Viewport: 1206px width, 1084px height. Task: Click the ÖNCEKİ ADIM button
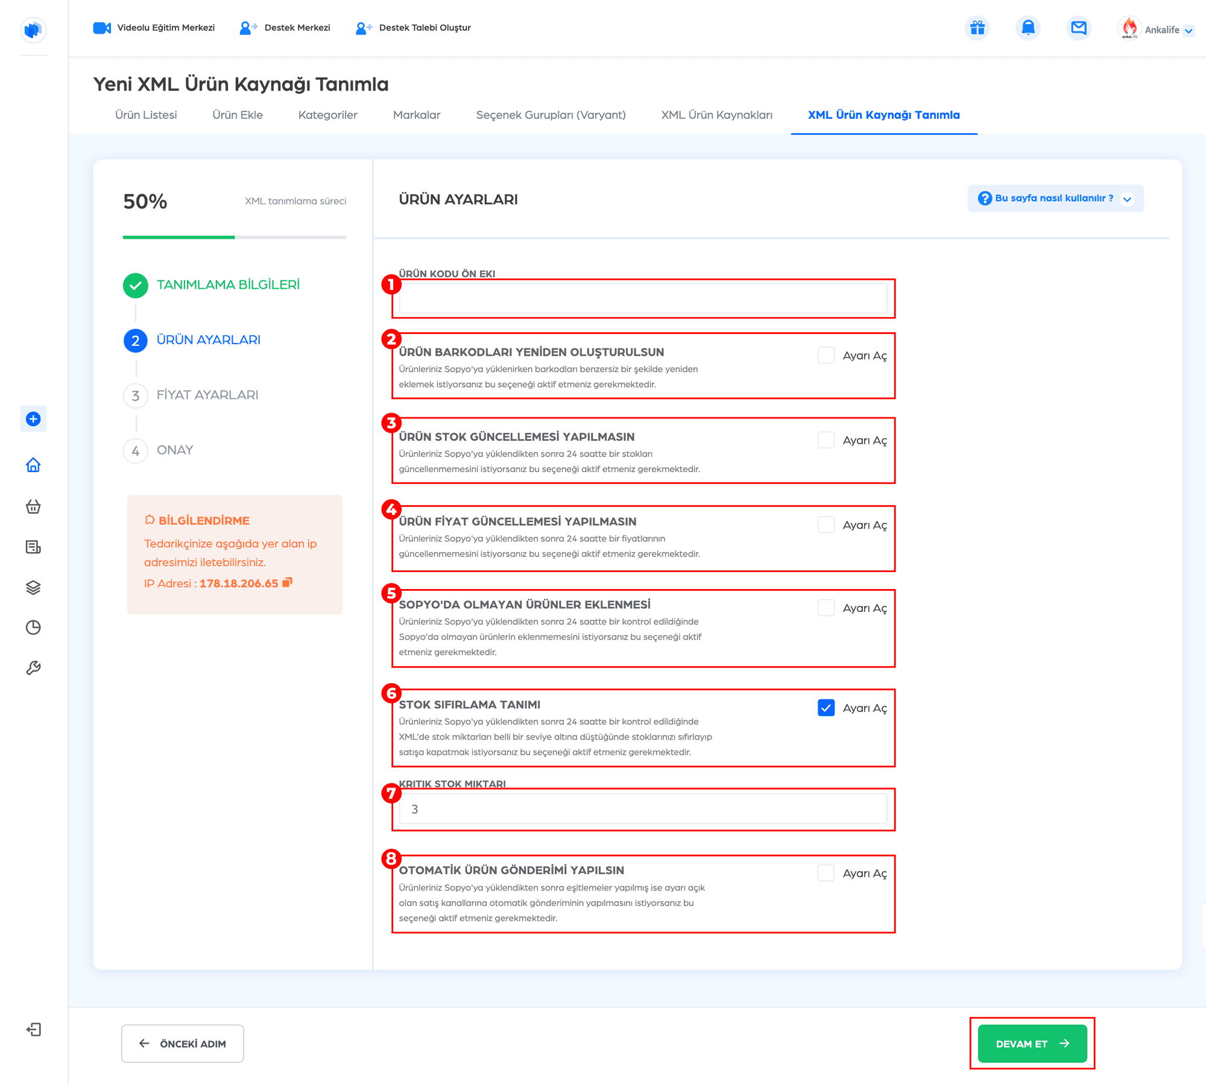tap(182, 1044)
